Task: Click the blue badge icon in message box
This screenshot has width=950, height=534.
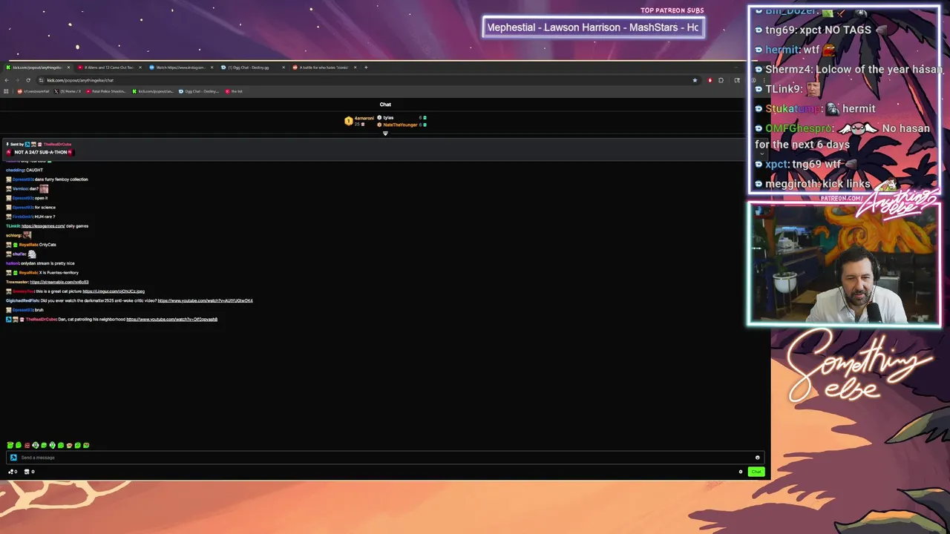Action: point(13,458)
